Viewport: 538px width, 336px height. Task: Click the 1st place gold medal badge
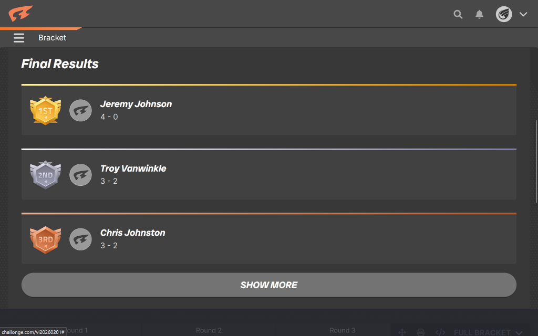click(46, 110)
